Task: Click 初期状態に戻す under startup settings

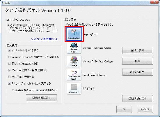Action: tap(41, 98)
